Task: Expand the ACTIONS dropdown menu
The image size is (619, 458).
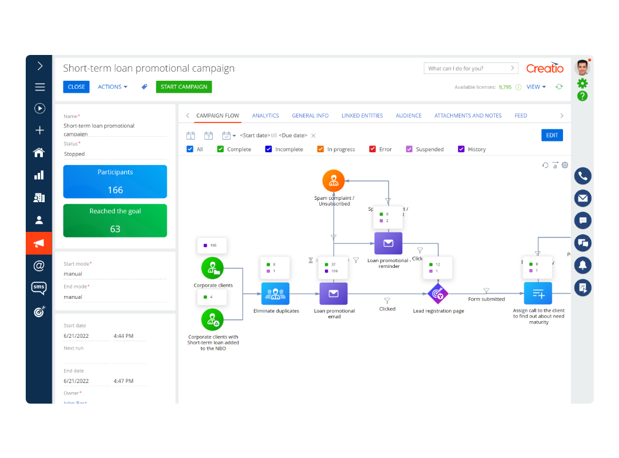Action: pos(112,87)
